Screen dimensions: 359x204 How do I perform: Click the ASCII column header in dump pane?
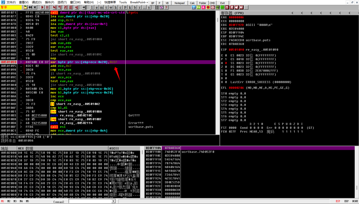coord(124,148)
